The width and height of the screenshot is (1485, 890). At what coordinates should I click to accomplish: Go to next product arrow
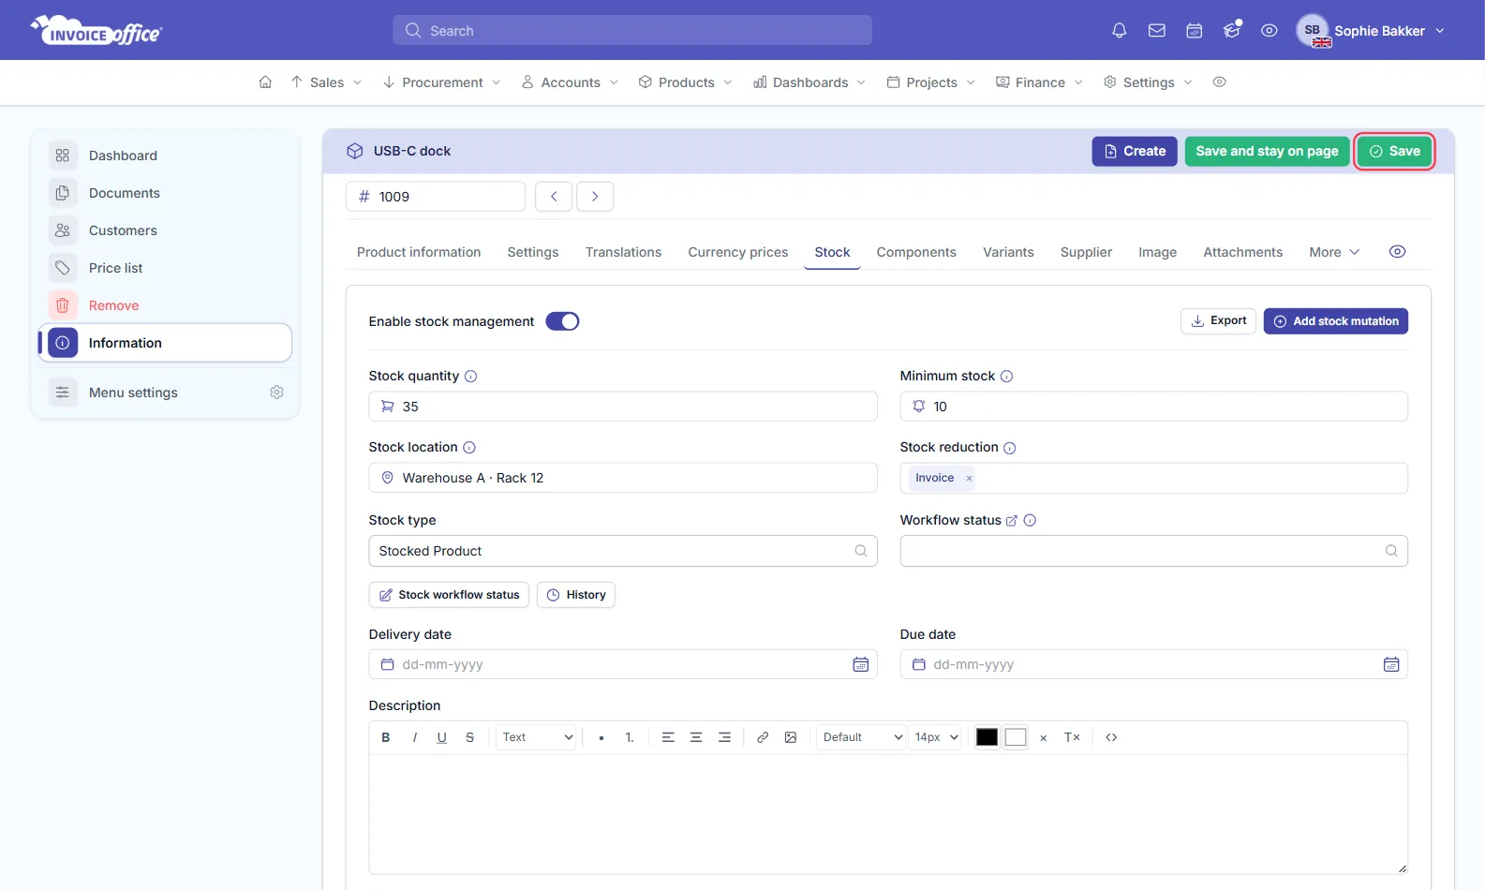pyautogui.click(x=595, y=197)
